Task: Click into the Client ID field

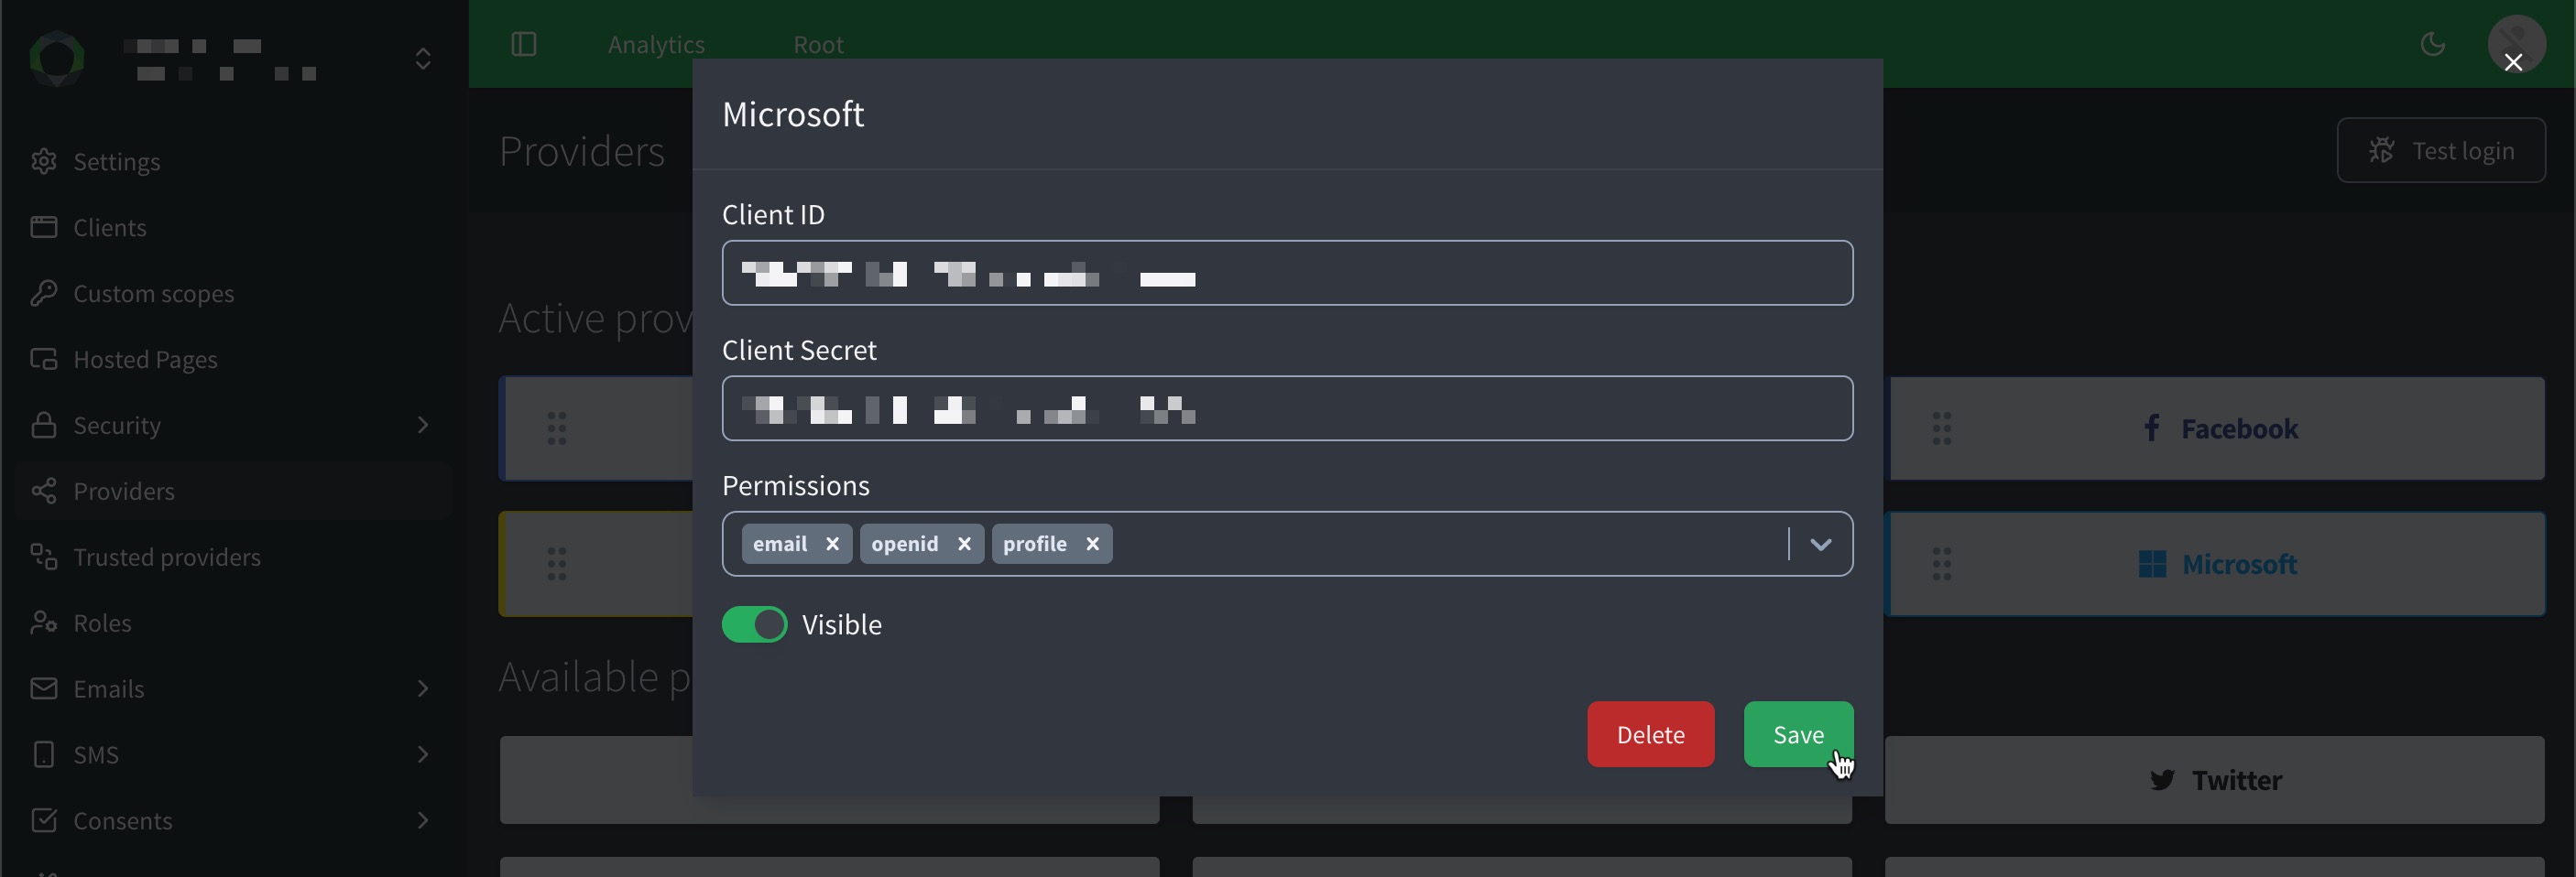Action: (1288, 273)
